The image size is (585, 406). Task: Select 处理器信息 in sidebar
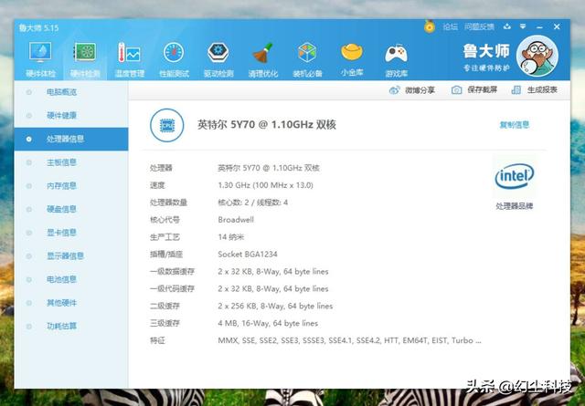71,139
